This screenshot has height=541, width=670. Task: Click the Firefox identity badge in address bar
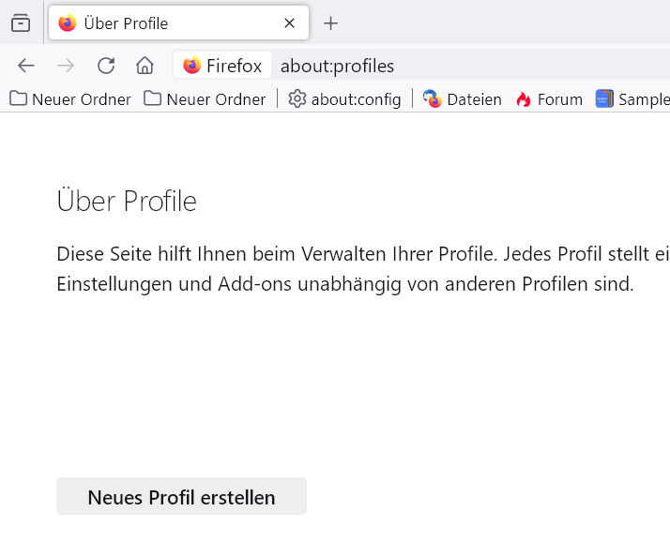click(x=222, y=66)
